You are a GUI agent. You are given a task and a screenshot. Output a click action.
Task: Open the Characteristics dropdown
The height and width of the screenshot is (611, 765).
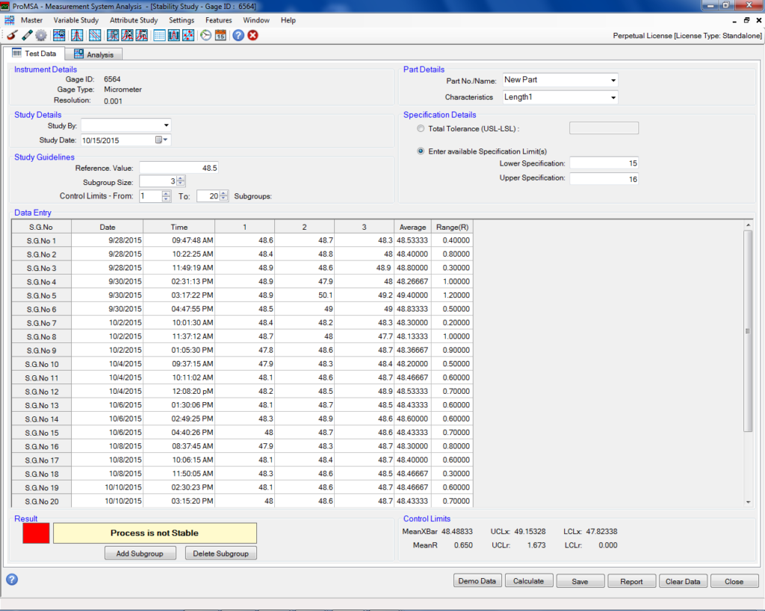tap(613, 98)
